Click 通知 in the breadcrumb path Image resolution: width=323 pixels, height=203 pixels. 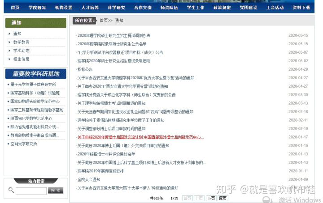click(119, 21)
